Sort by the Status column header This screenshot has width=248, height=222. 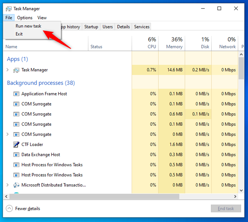tap(110, 43)
